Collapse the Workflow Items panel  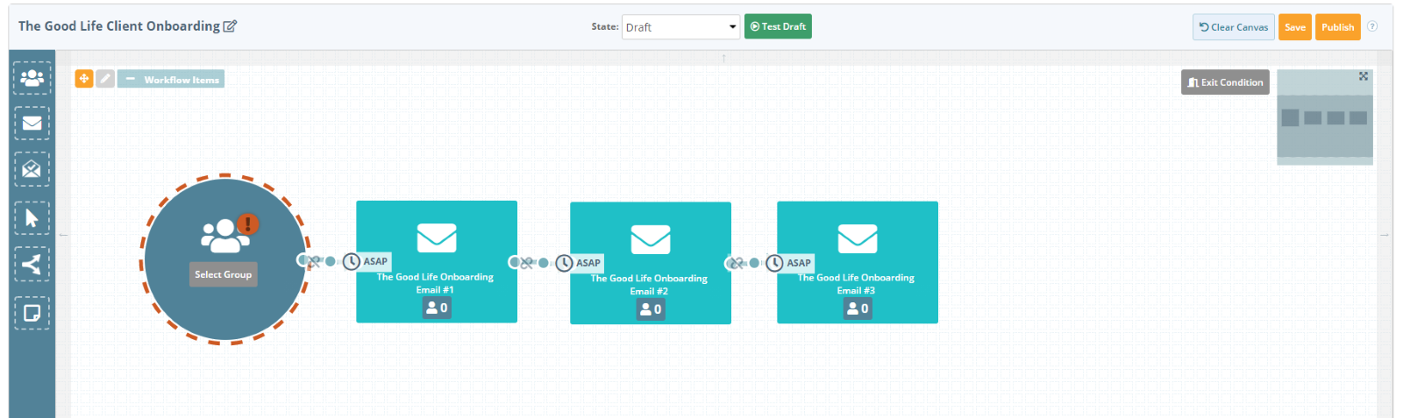click(x=171, y=79)
